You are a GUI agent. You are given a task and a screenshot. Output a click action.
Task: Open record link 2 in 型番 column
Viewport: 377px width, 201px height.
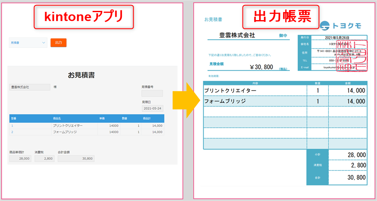pyautogui.click(x=12, y=132)
